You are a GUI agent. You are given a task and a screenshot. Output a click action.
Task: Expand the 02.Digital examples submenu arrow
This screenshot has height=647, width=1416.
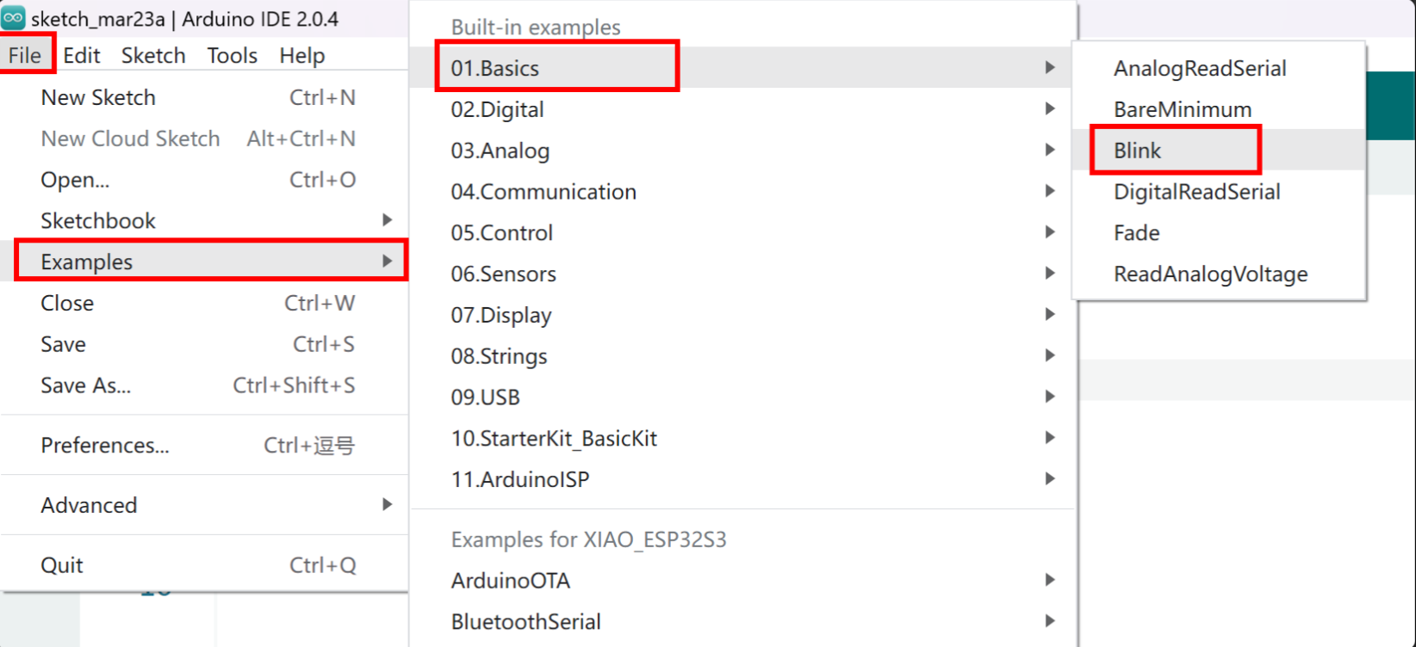point(1050,109)
